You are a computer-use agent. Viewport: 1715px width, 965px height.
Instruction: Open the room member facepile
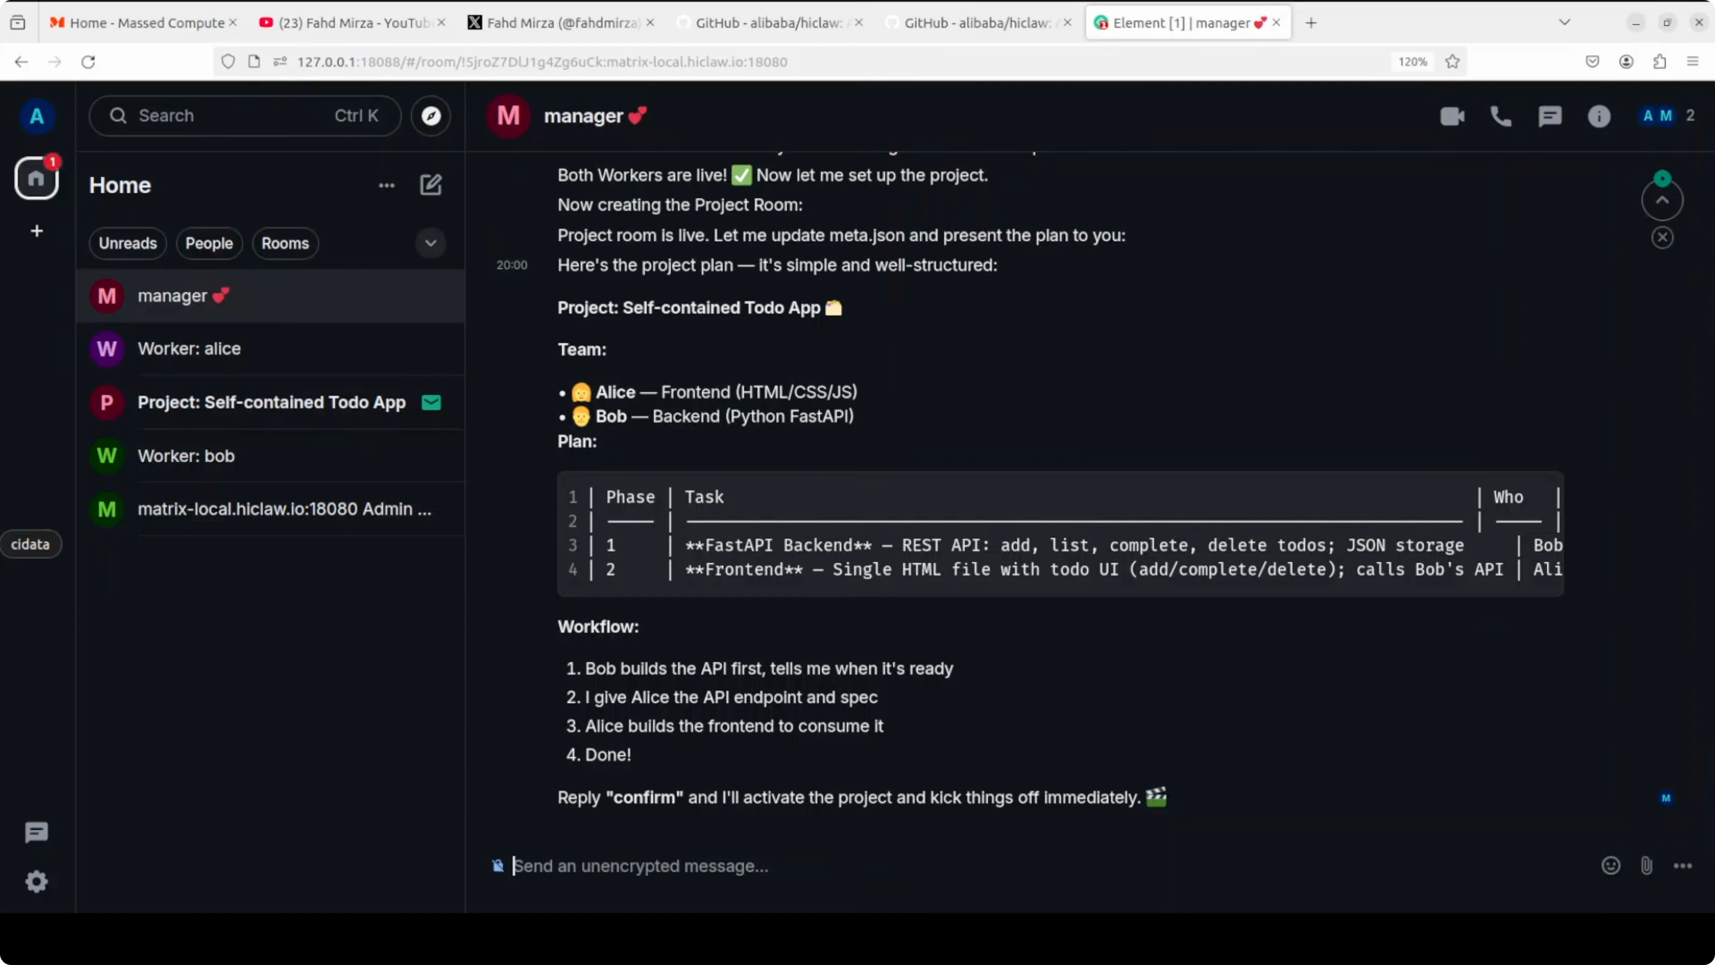click(1658, 116)
